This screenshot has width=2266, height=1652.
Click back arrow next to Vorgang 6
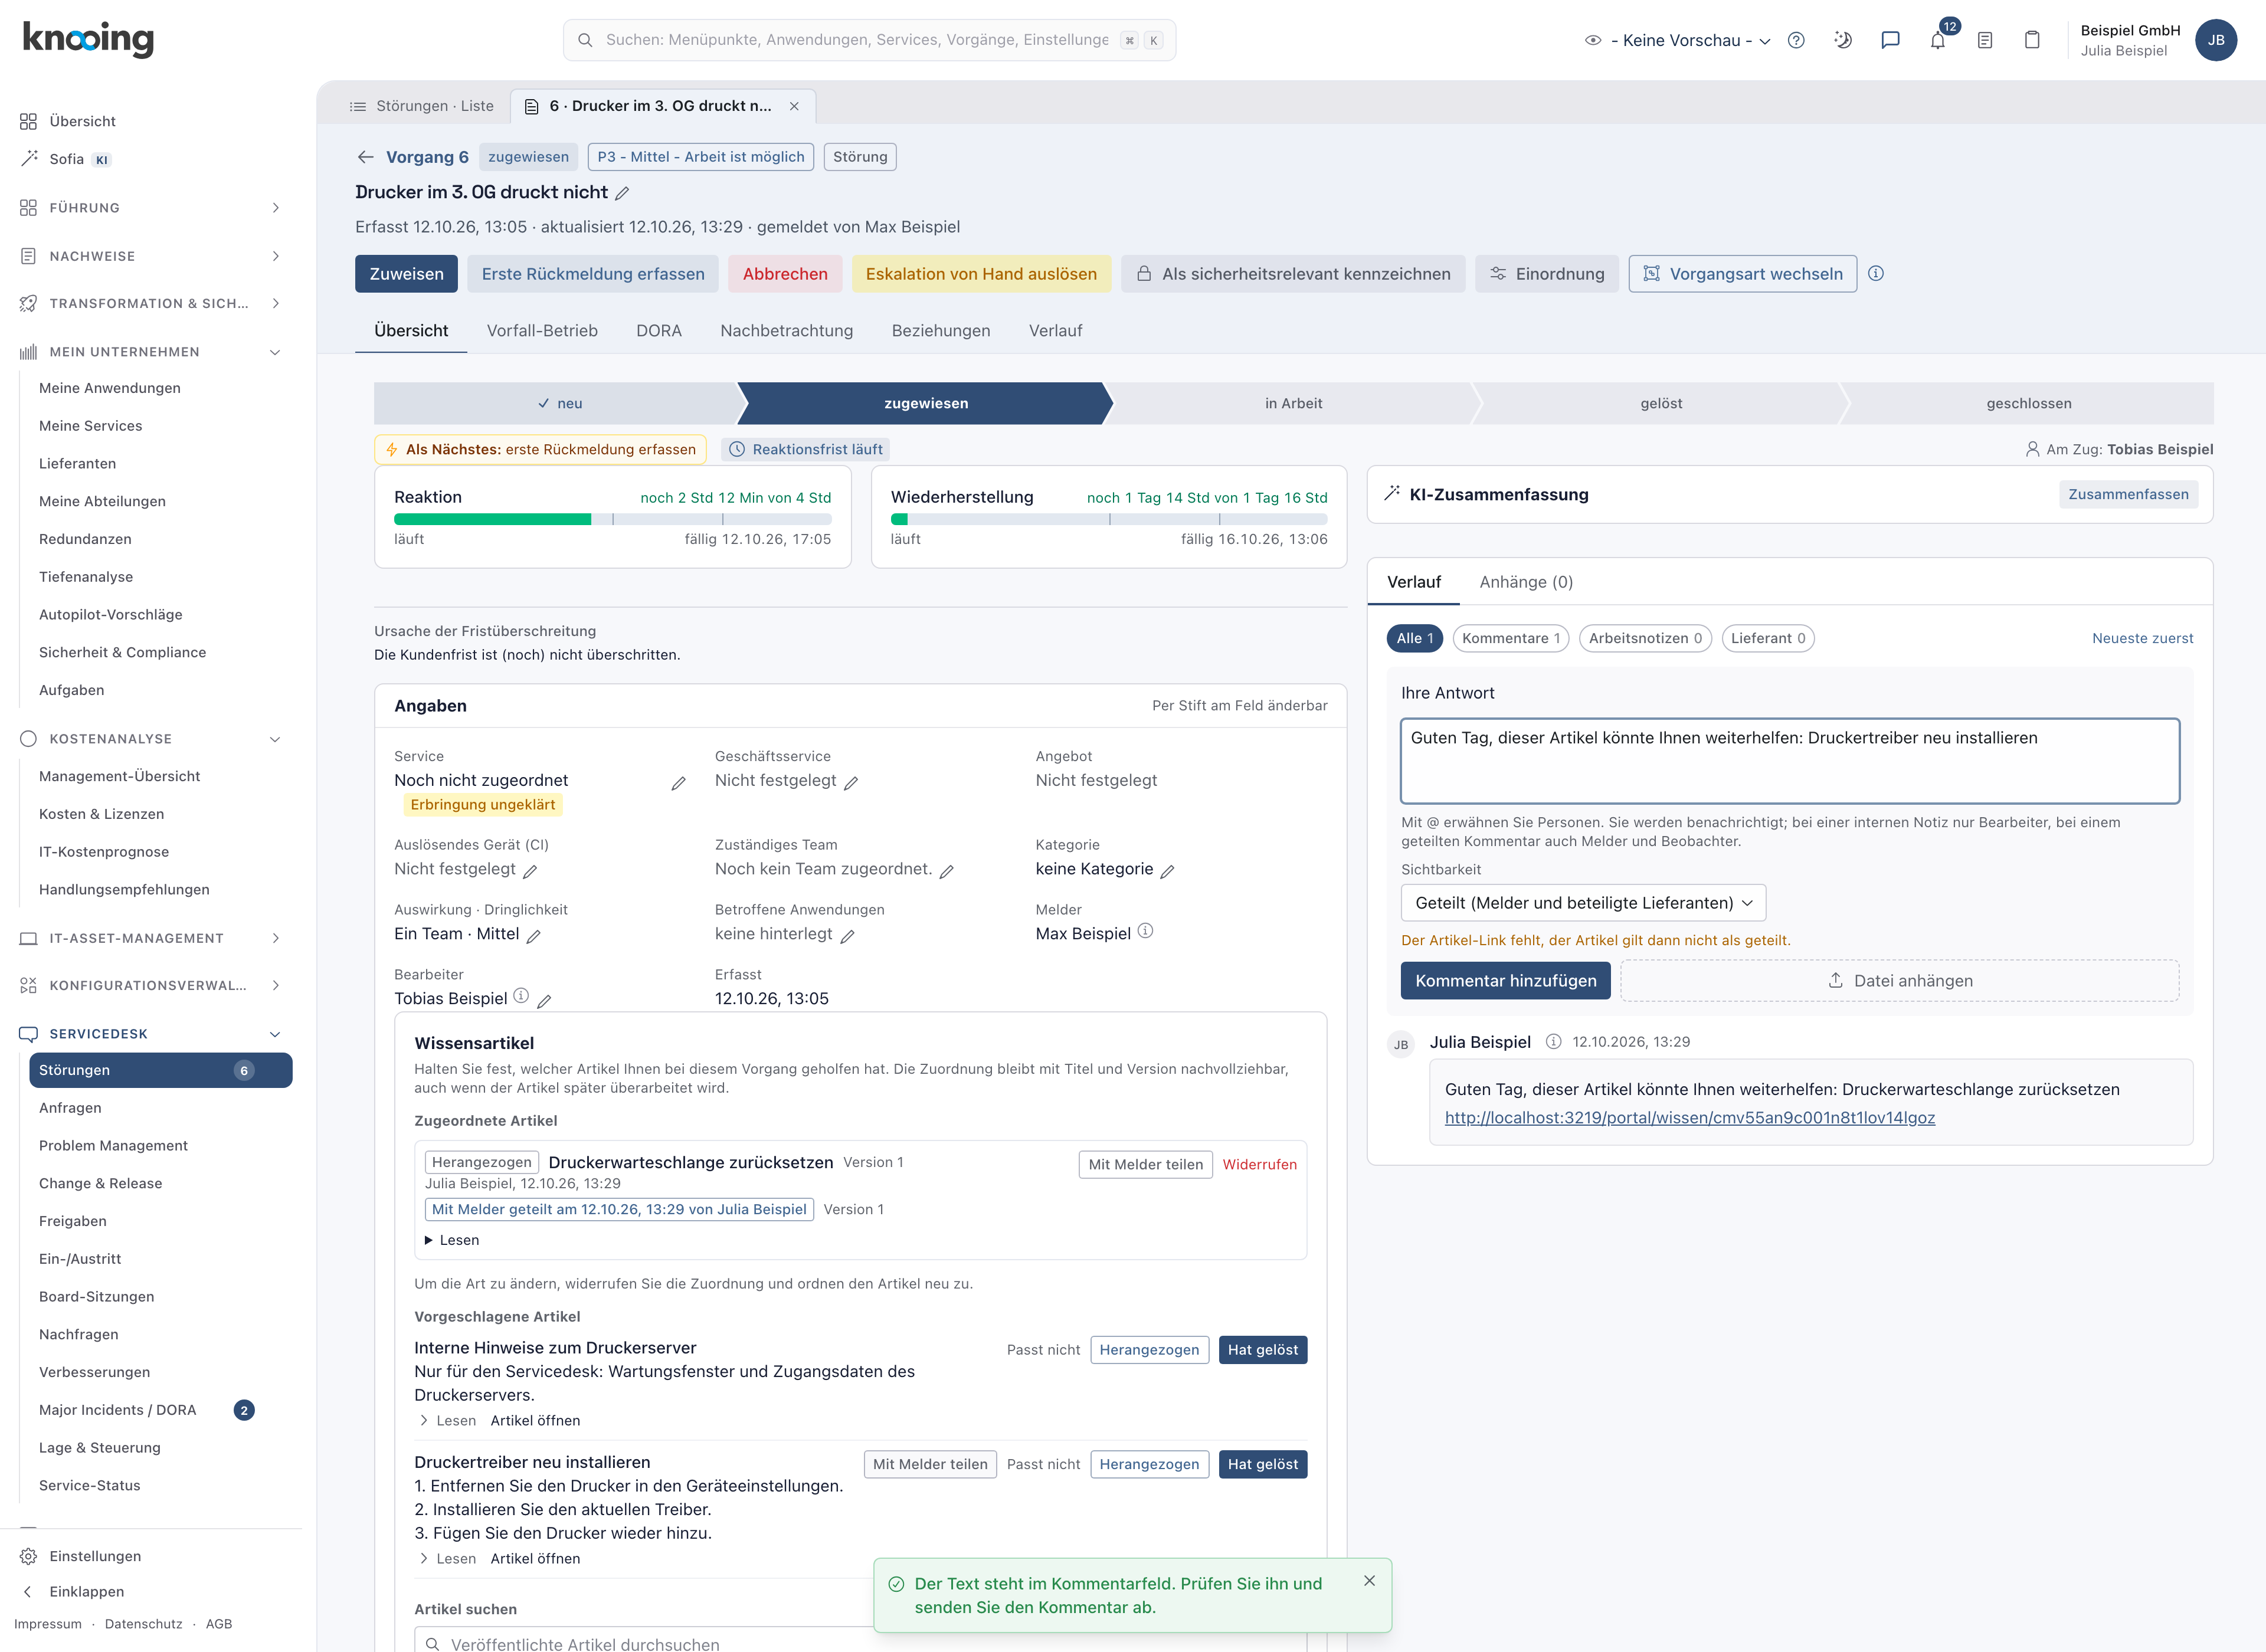(x=365, y=157)
